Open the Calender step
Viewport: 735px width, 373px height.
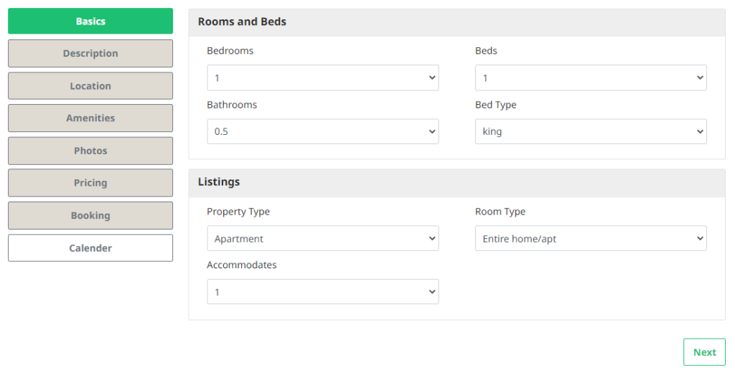coord(90,247)
